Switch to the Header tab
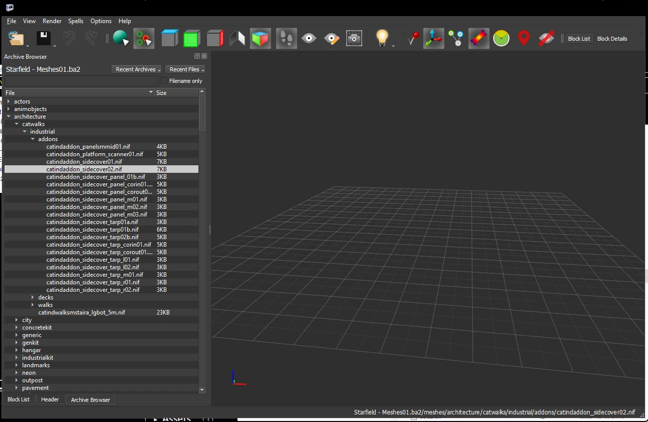648x422 pixels. tap(50, 399)
